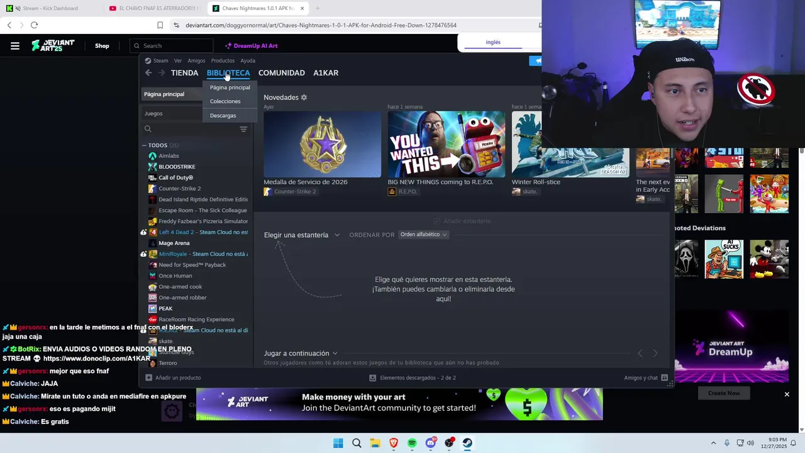Click the browser address bar URL

coord(321,25)
